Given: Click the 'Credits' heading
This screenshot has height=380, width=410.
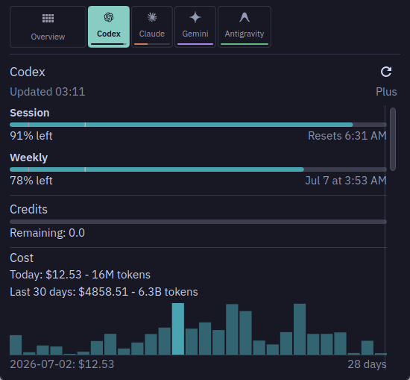Looking at the screenshot, I should coord(28,209).
